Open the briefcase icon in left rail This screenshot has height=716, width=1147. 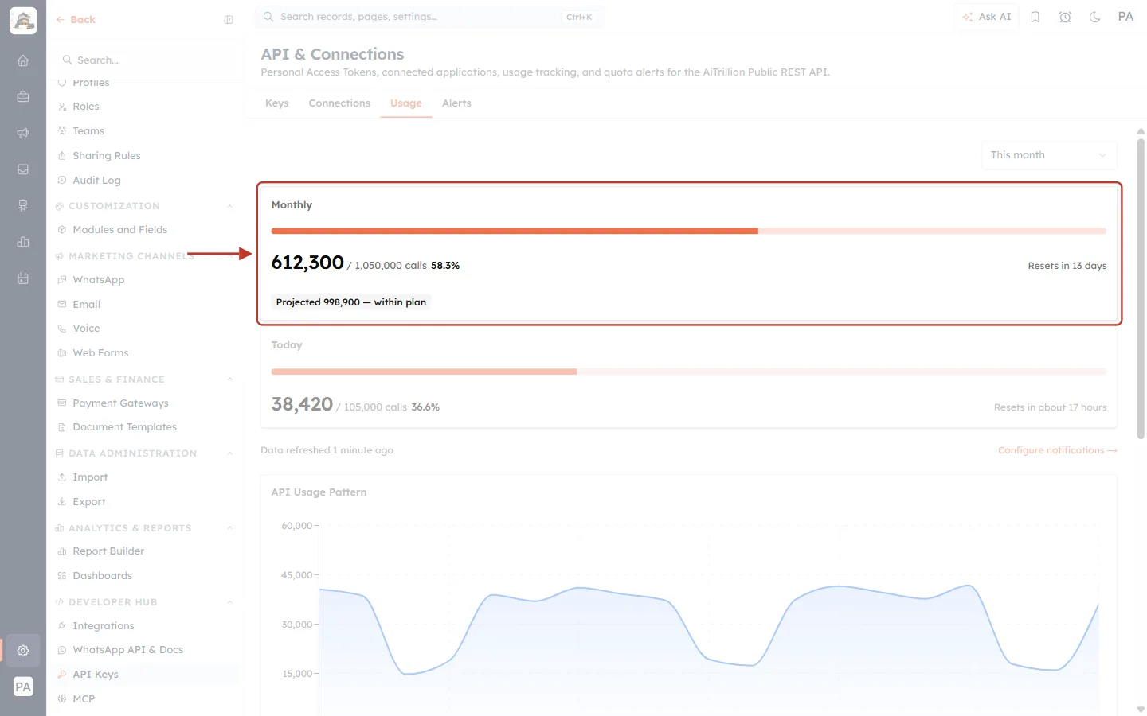coord(23,97)
